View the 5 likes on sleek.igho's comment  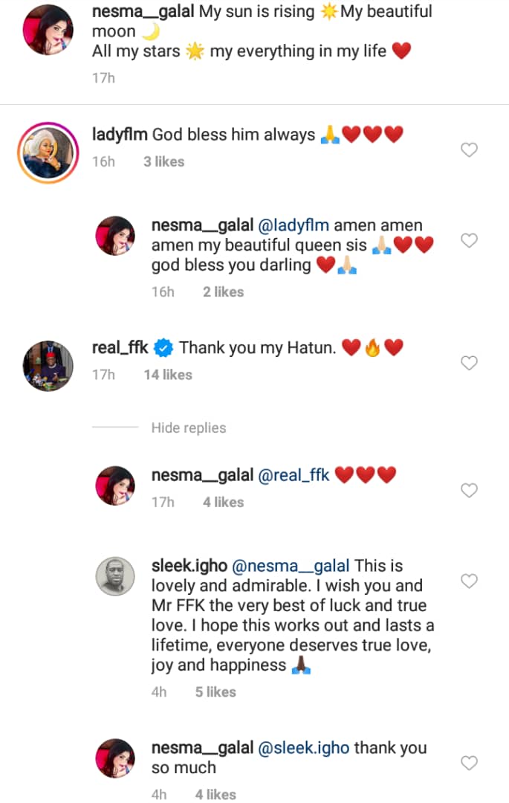(x=215, y=691)
